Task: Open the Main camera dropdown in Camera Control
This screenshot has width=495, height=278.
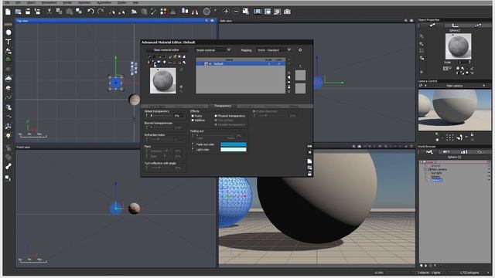Action: pyautogui.click(x=454, y=86)
